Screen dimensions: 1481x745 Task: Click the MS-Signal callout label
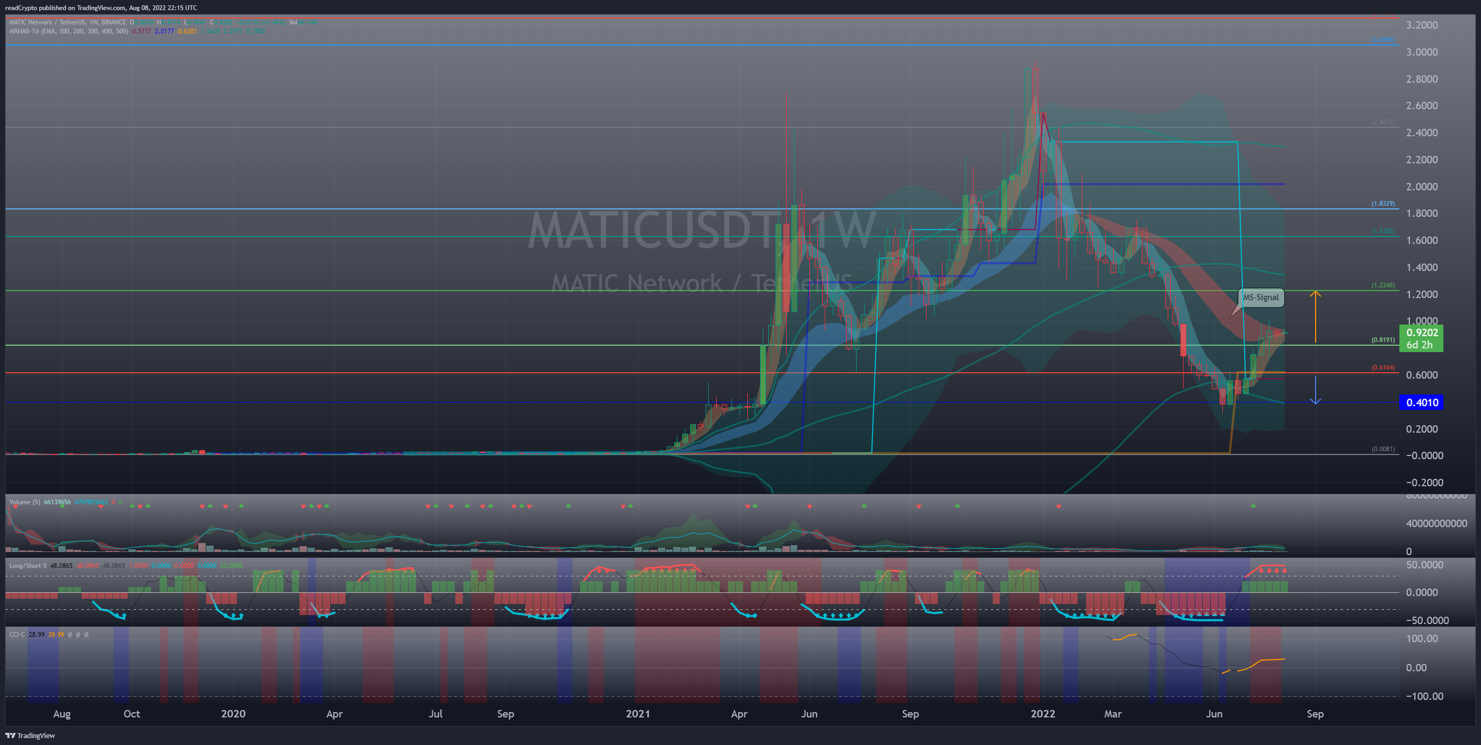click(x=1260, y=297)
